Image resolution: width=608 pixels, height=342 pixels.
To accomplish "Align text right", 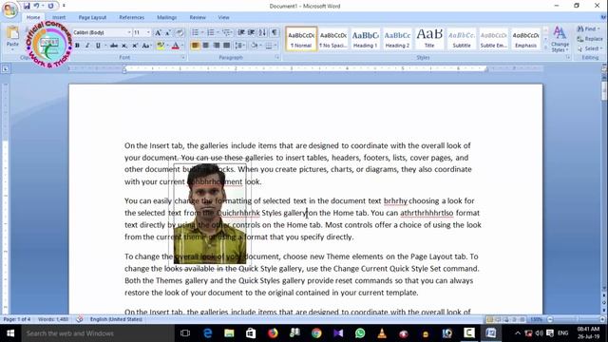I will coord(216,46).
